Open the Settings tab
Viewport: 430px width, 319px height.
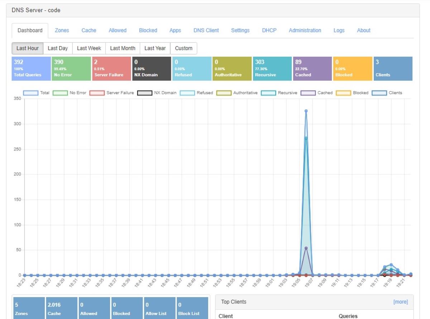click(240, 31)
